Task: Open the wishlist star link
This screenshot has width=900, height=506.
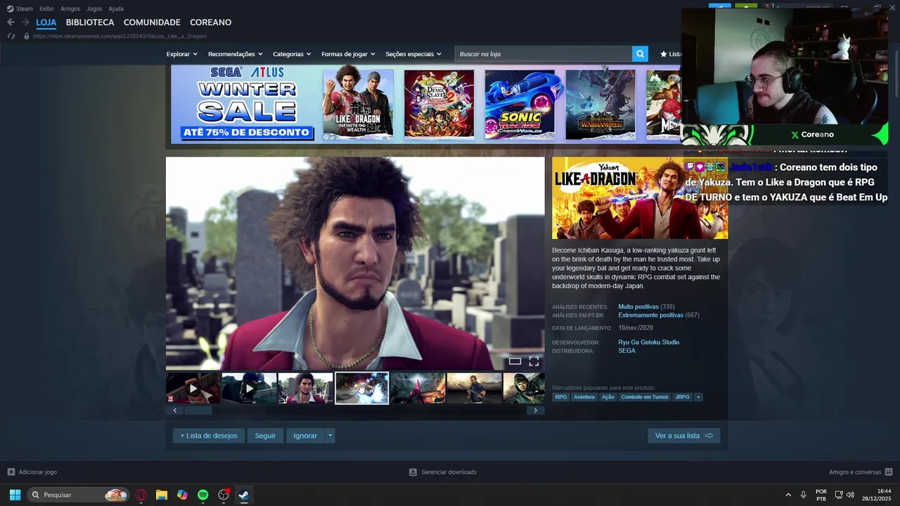Action: tap(670, 54)
